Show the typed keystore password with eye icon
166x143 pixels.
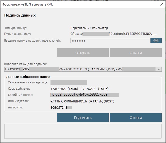click(x=156, y=41)
